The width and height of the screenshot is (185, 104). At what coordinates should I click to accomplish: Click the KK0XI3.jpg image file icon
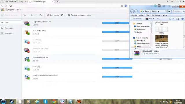(27, 68)
